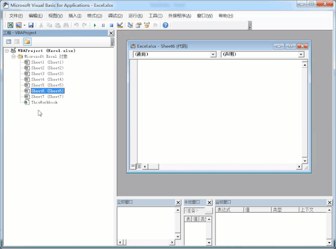Open the toolbar options arrow
Image resolution: width=336 pixels, height=249 pixels.
click(x=250, y=26)
